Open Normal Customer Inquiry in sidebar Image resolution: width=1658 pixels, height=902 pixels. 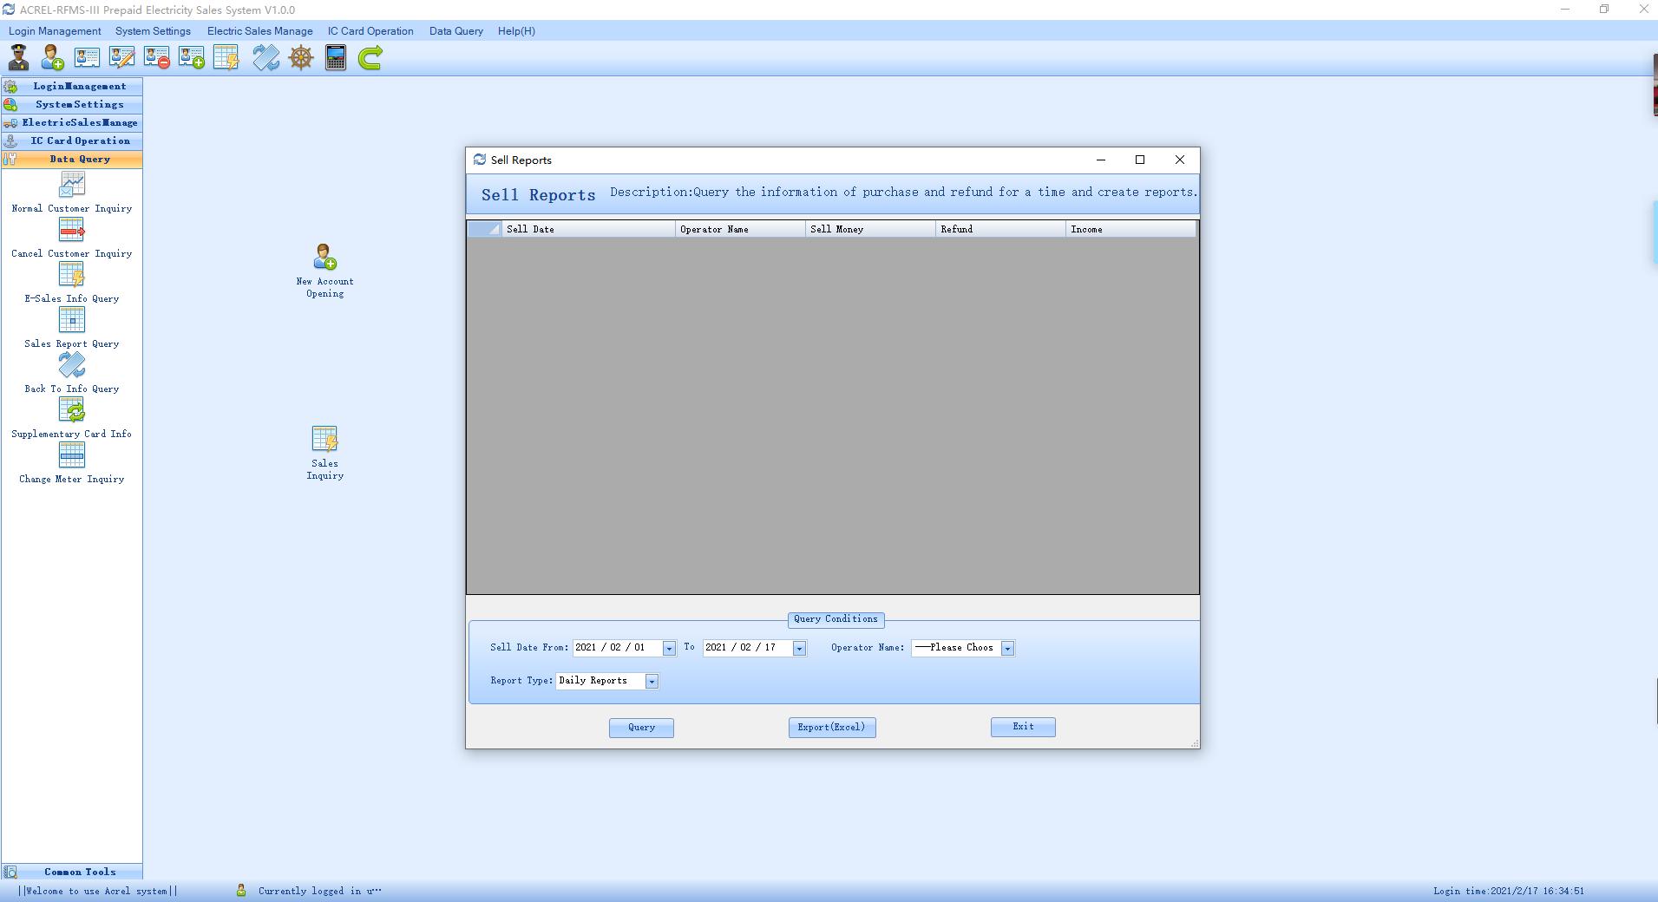coord(72,192)
